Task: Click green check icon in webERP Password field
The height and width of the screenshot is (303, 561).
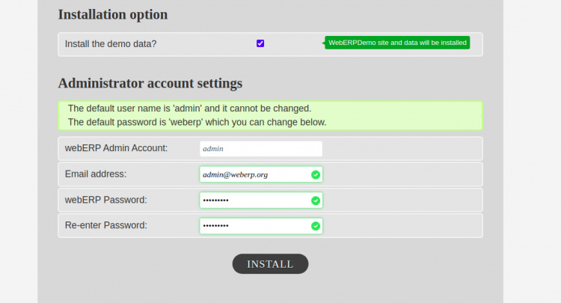Action: click(x=316, y=201)
